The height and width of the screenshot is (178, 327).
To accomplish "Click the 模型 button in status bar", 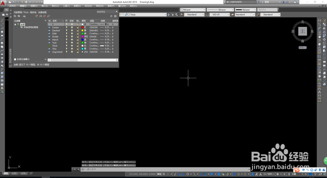I will (x=159, y=174).
